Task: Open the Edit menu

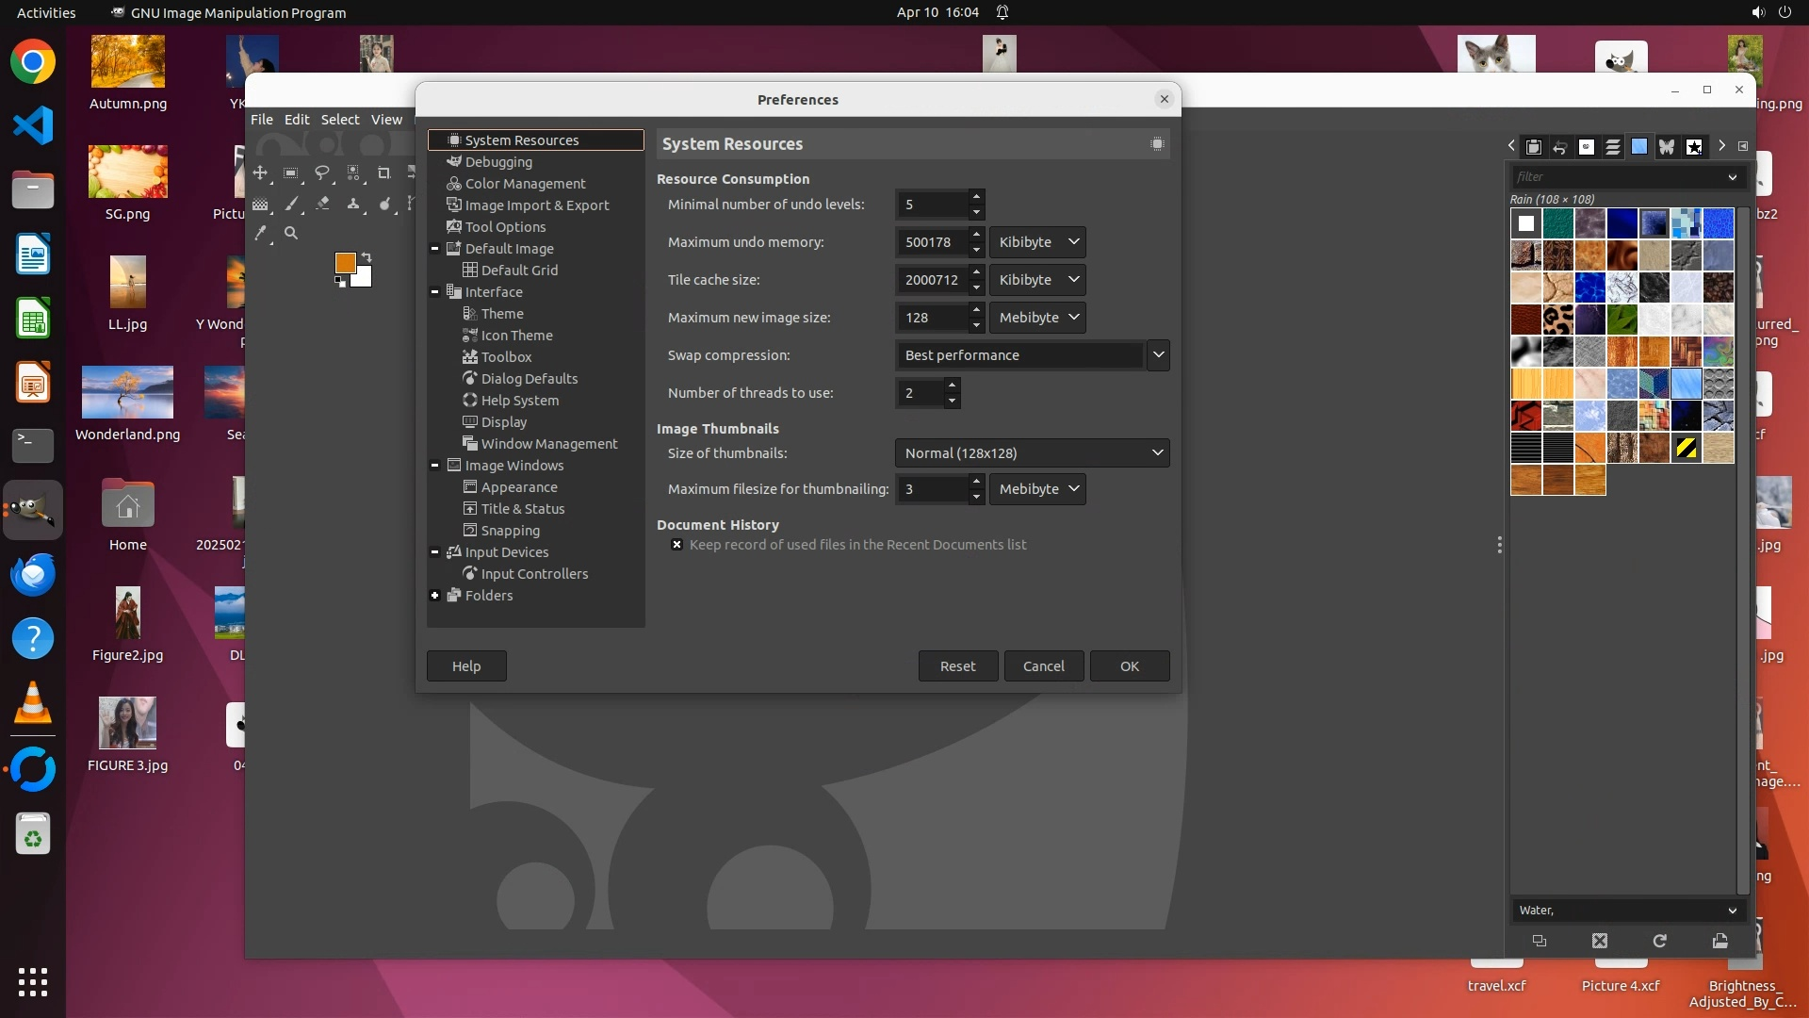Action: (296, 120)
